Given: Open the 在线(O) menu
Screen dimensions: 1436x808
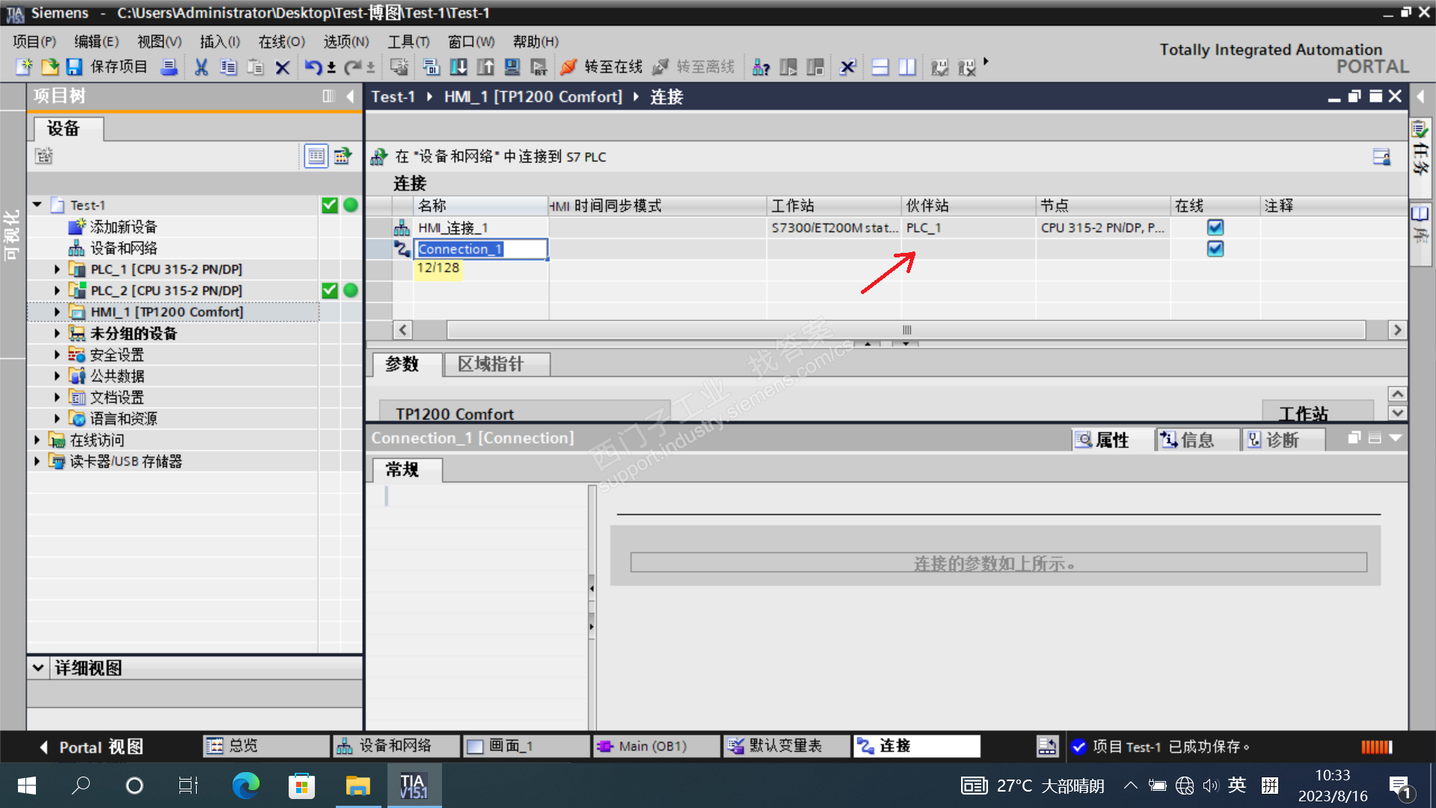Looking at the screenshot, I should pyautogui.click(x=281, y=42).
